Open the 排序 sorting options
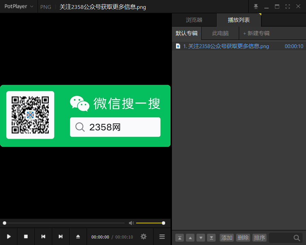Screen dimensions: 306x245 tap(259, 238)
